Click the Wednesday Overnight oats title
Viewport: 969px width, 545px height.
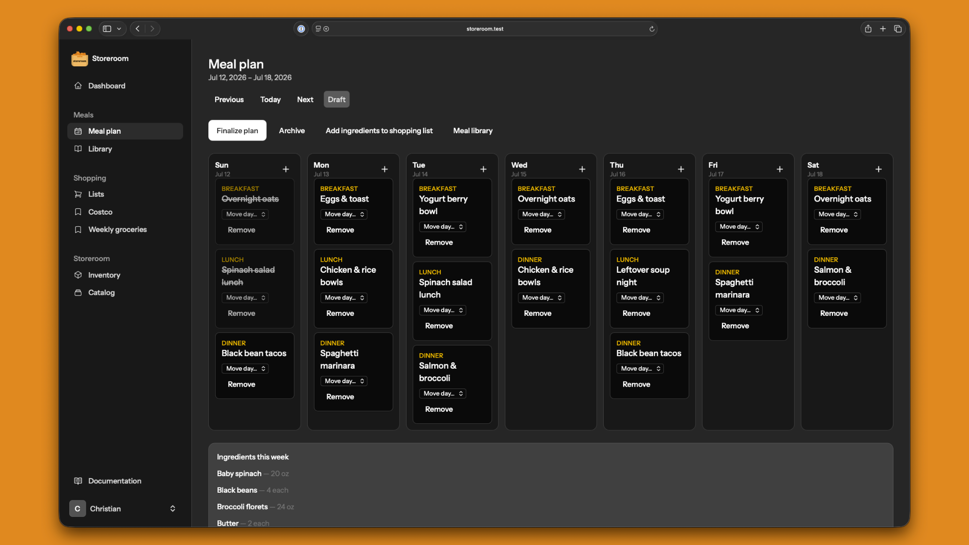546,199
